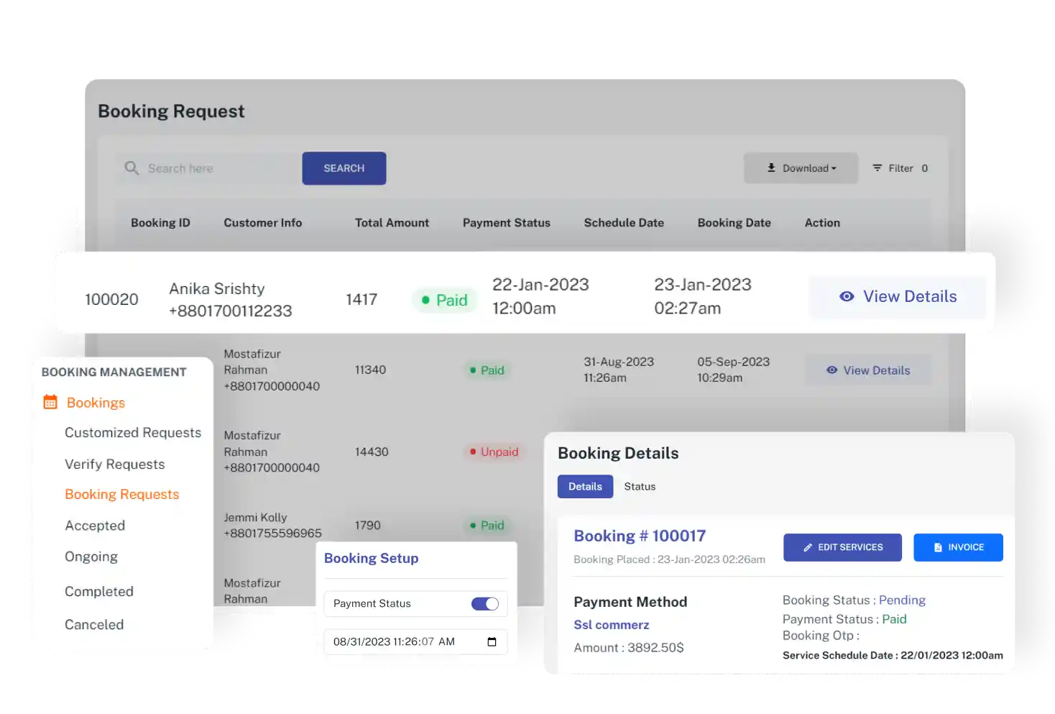Show Completed bookings
1055x714 pixels.
pos(99,592)
